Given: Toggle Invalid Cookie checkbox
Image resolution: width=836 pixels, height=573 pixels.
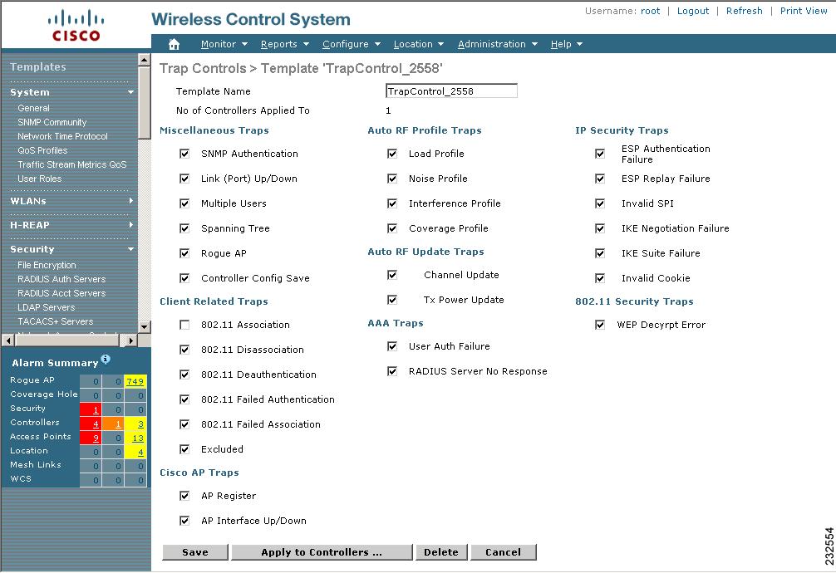Looking at the screenshot, I should click(600, 278).
